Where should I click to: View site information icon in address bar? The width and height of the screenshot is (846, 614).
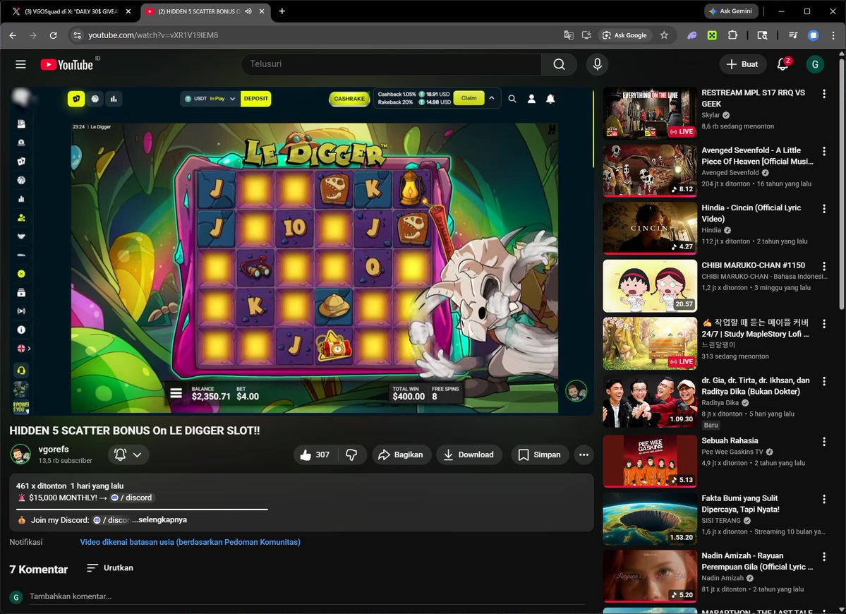coord(77,35)
